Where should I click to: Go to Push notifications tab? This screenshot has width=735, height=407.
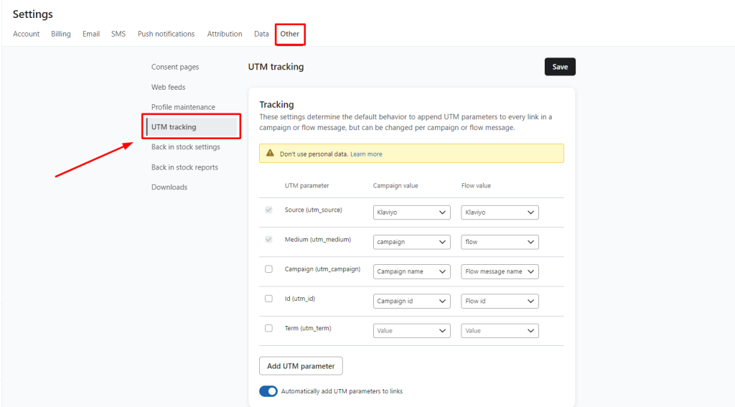[x=166, y=34]
